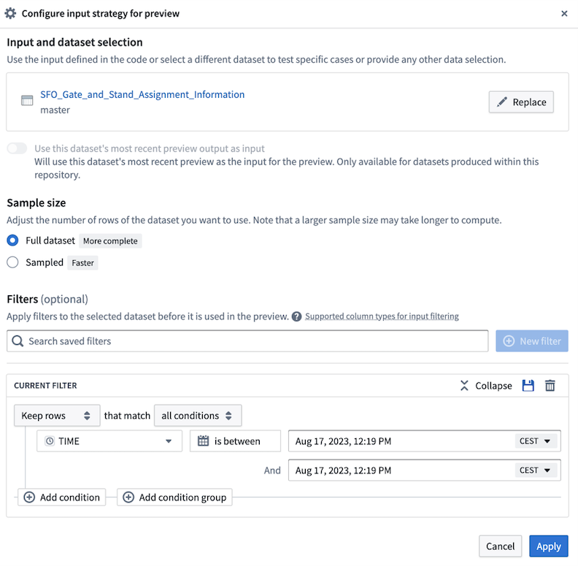
Task: Click the pencil icon on Replace
Action: (x=501, y=102)
